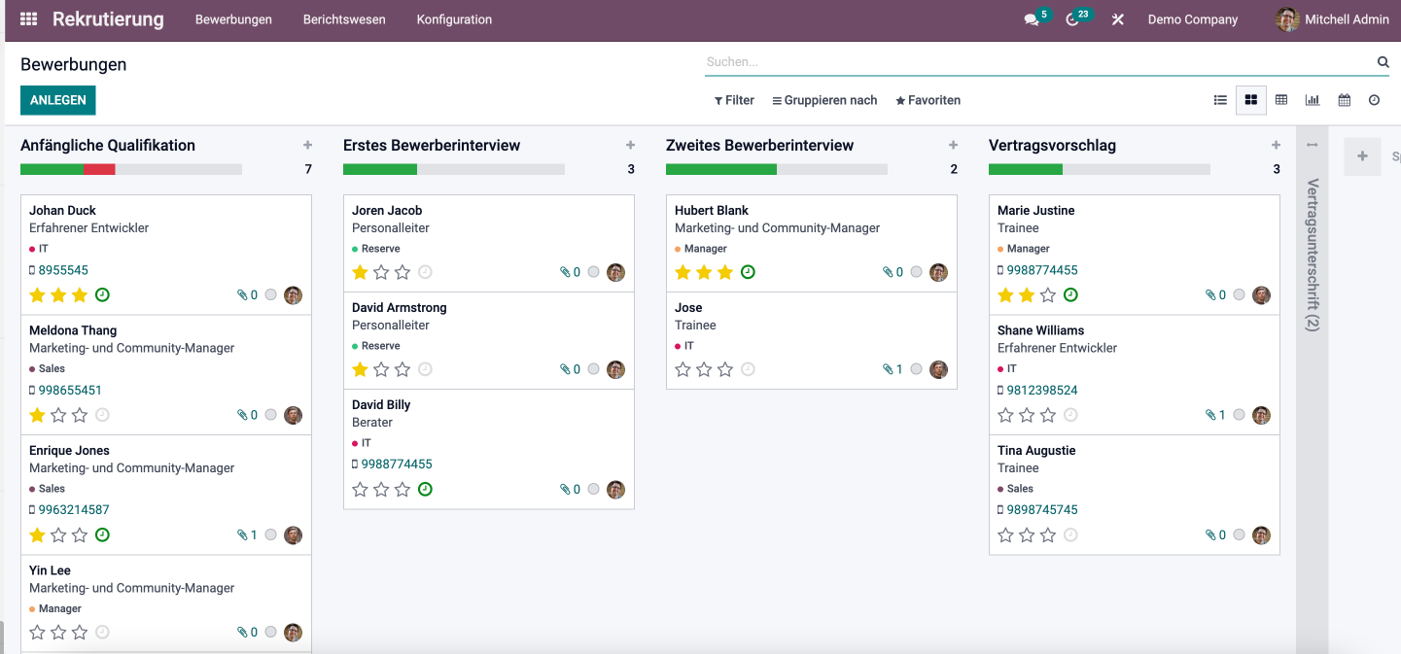1401x654 pixels.
Task: Call phone number 998655451
Action: tap(70, 390)
